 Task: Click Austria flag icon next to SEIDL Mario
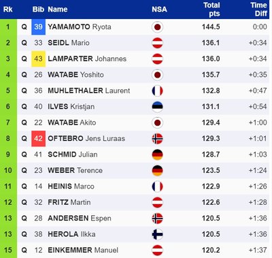coord(157,43)
